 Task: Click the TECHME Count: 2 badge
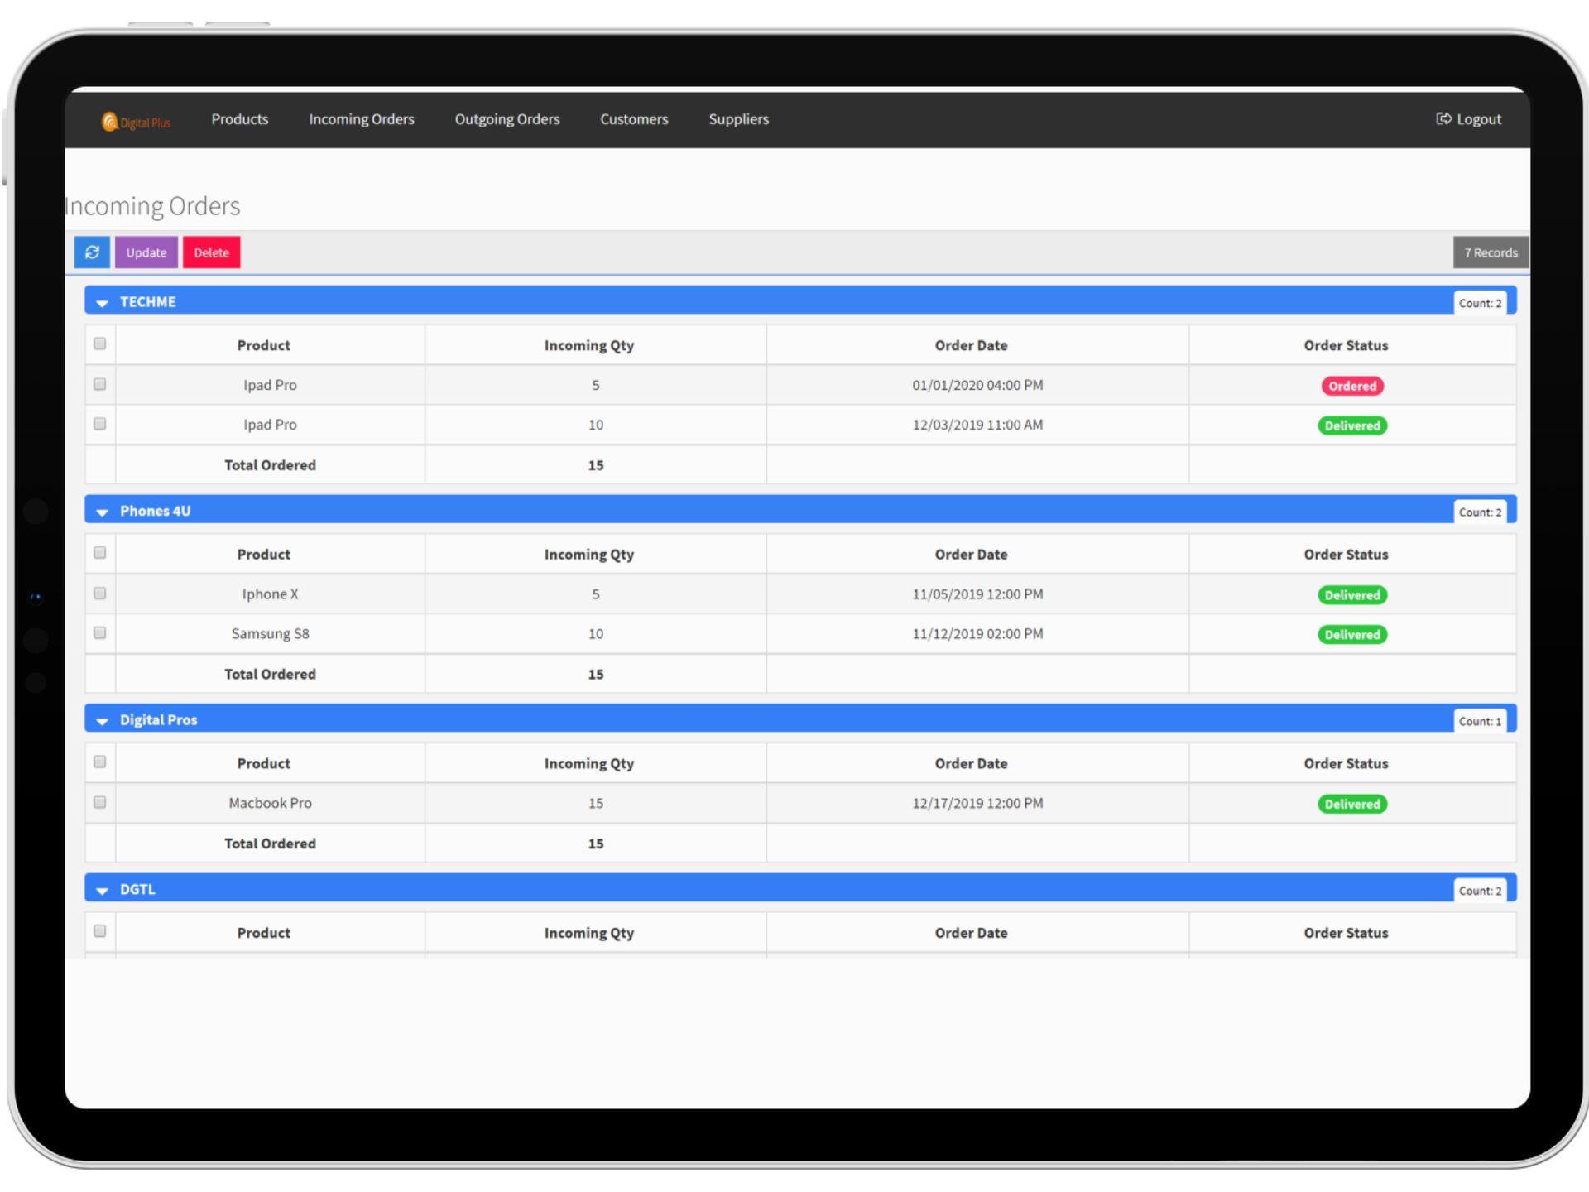1480,303
